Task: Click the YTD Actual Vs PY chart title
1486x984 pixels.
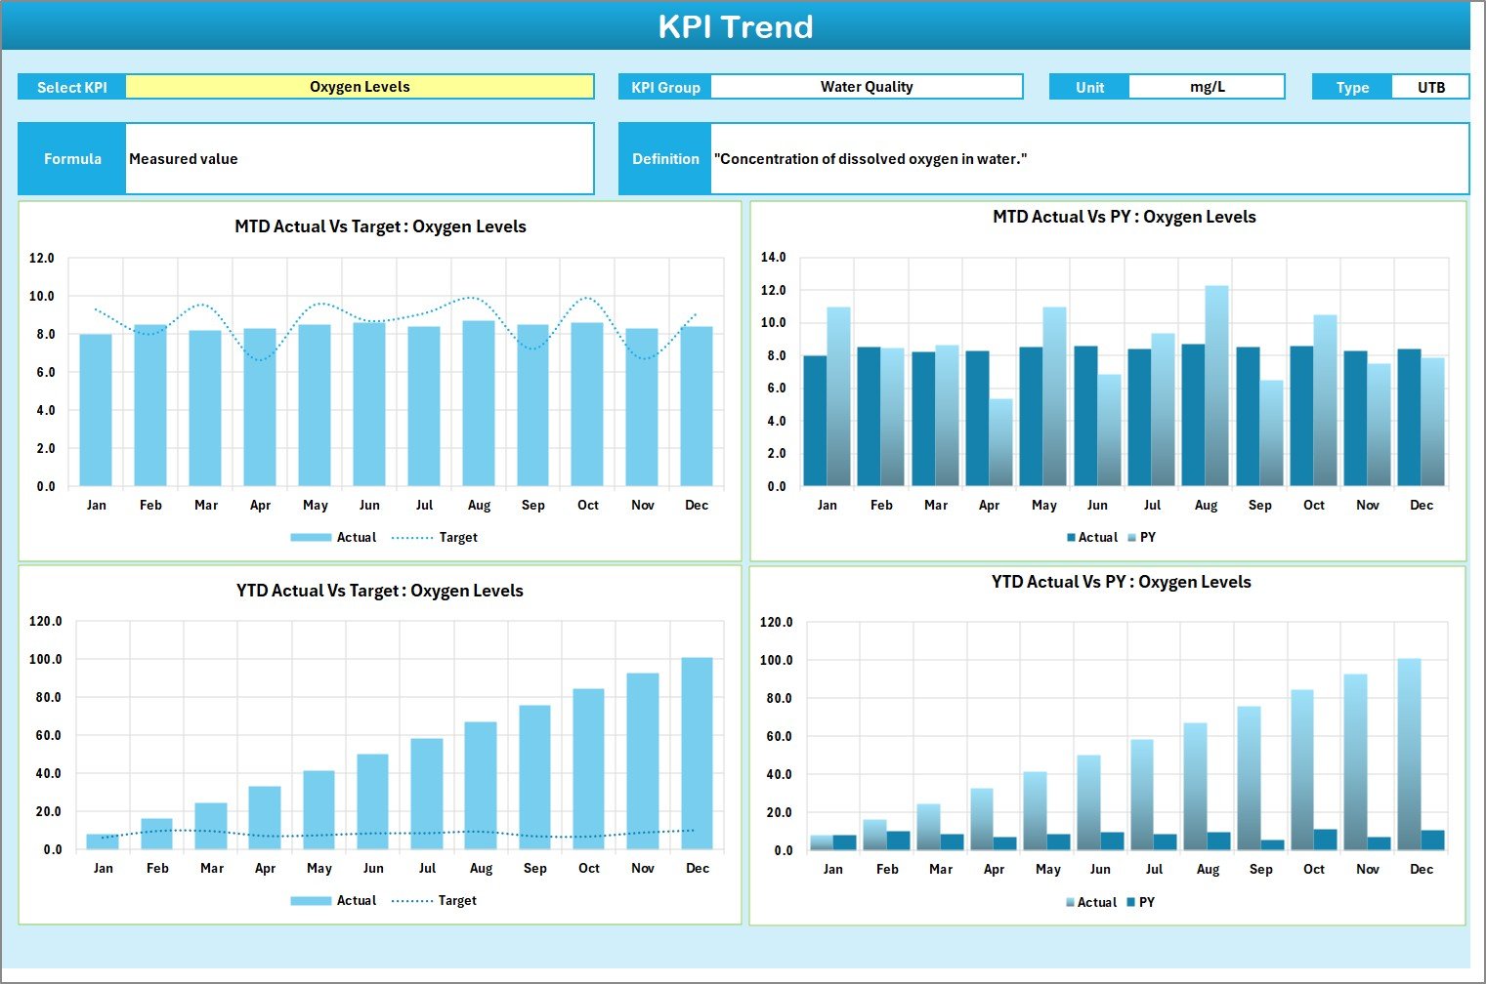Action: (1121, 582)
